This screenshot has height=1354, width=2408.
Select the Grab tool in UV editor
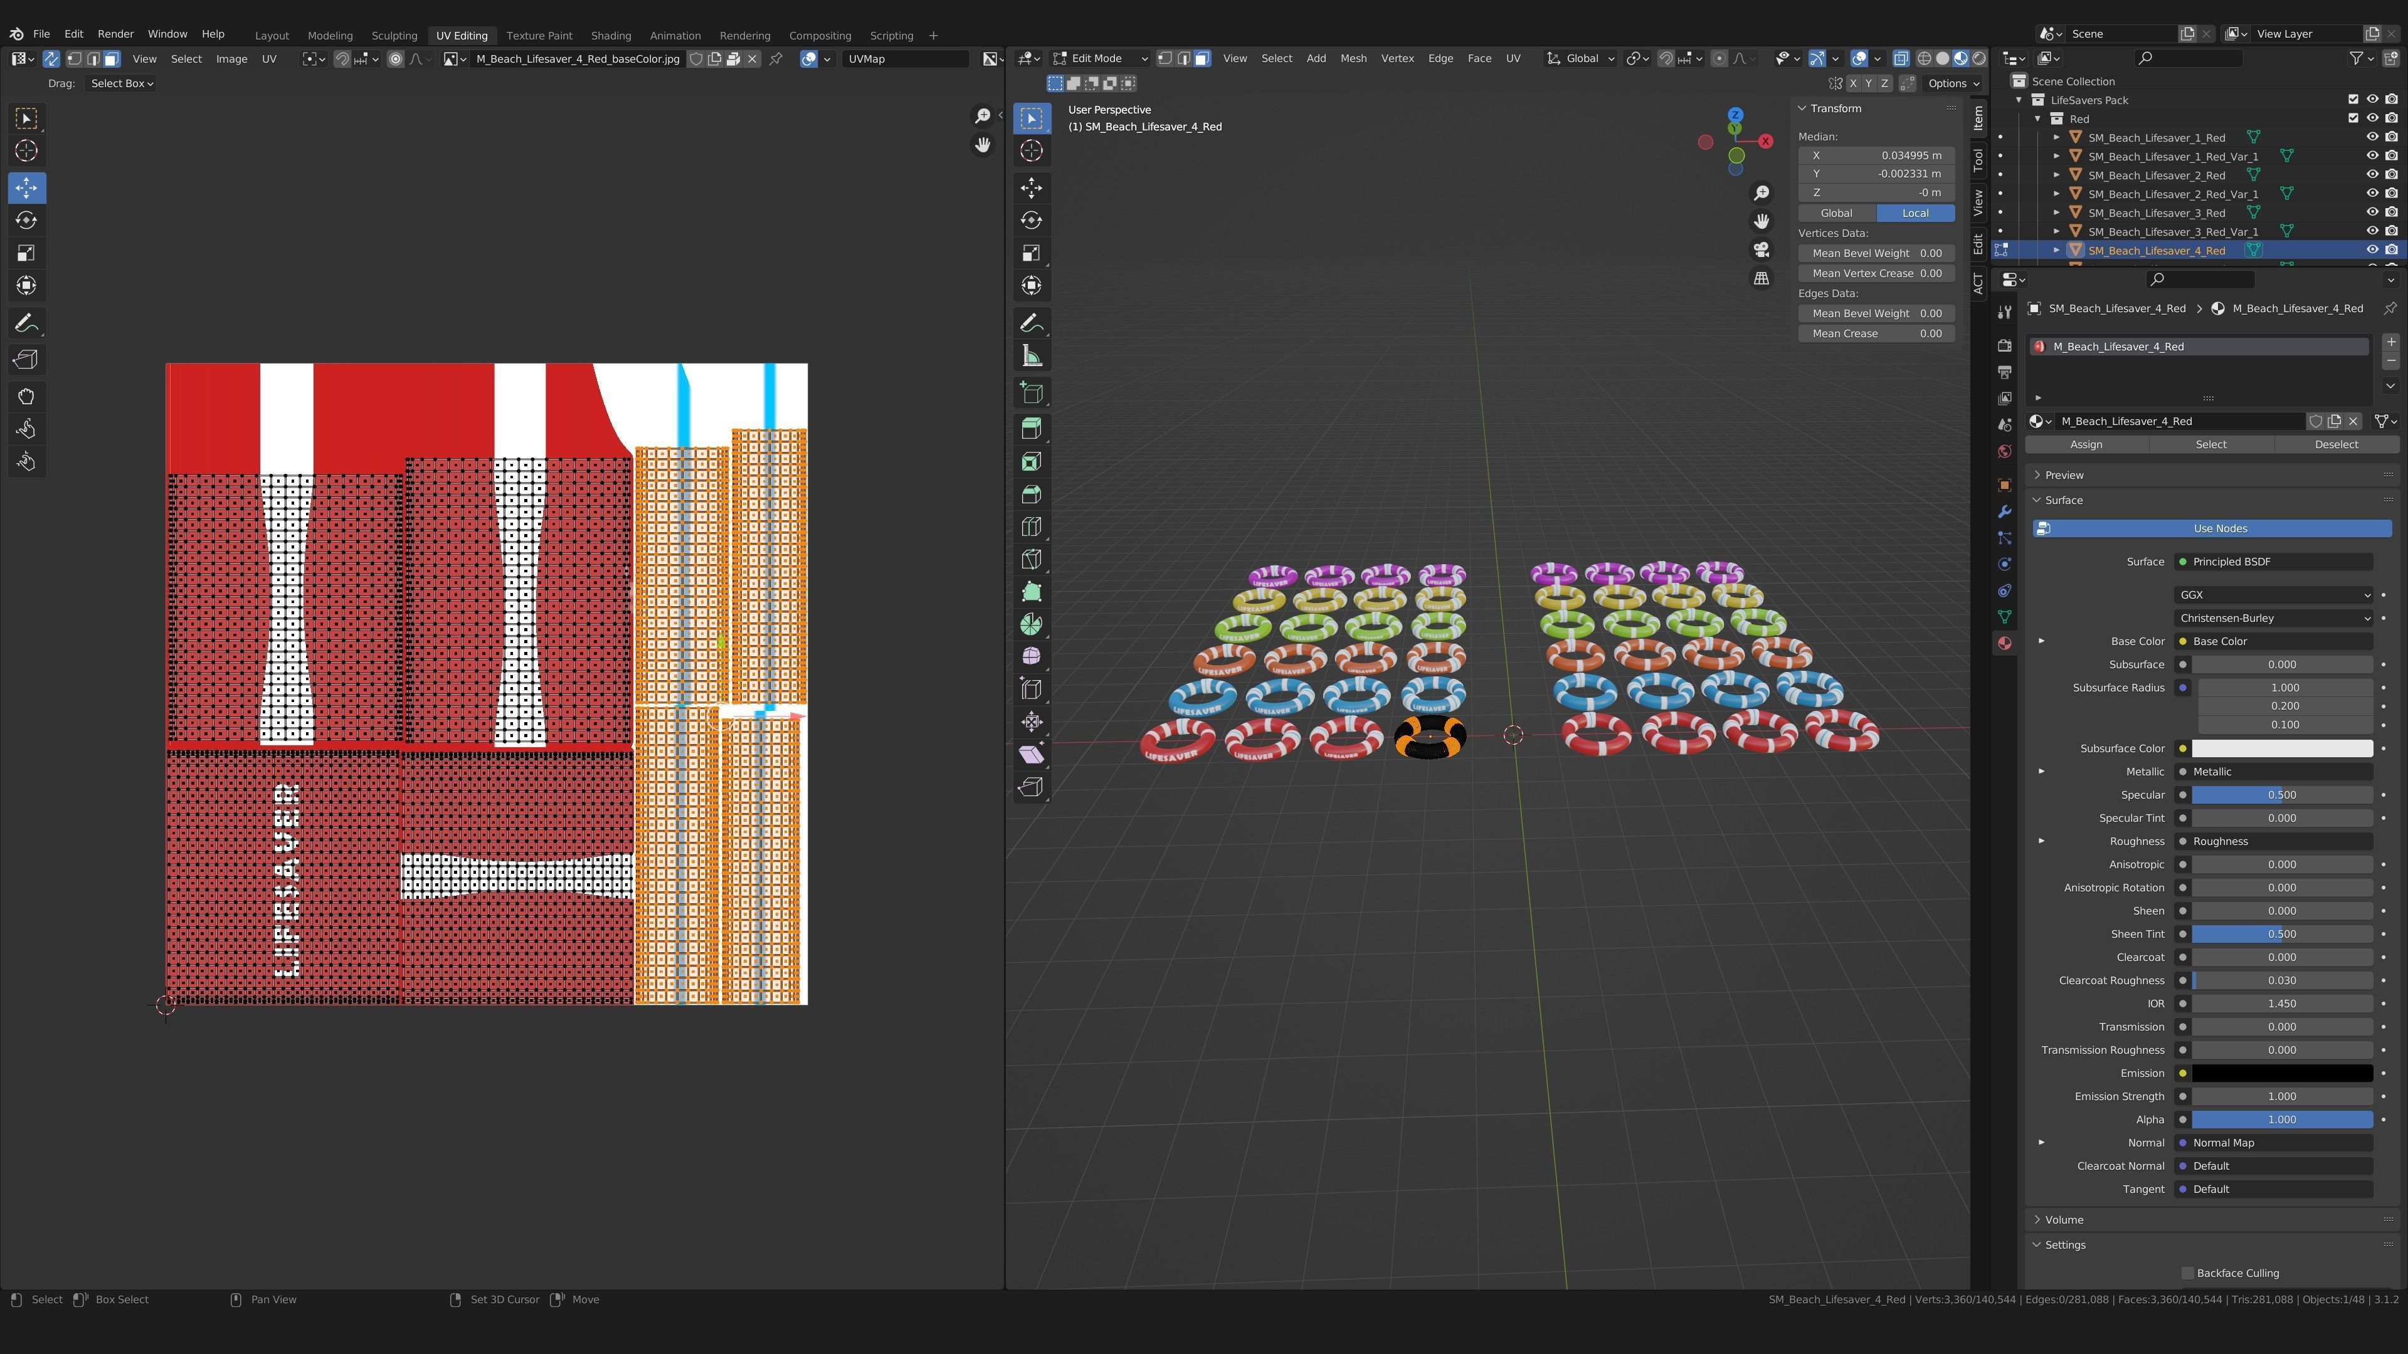(x=26, y=396)
